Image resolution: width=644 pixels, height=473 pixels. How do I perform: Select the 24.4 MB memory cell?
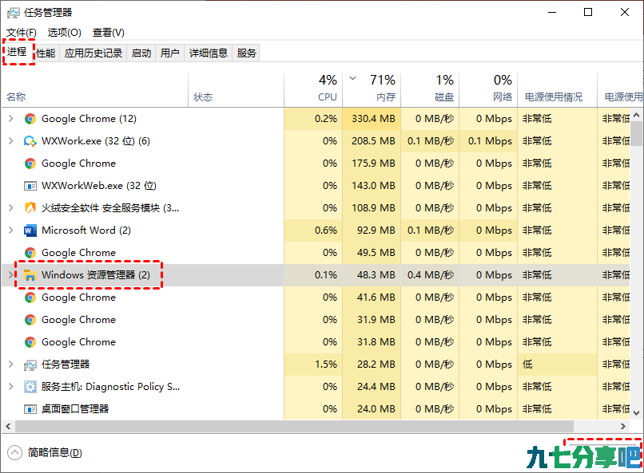(x=372, y=387)
